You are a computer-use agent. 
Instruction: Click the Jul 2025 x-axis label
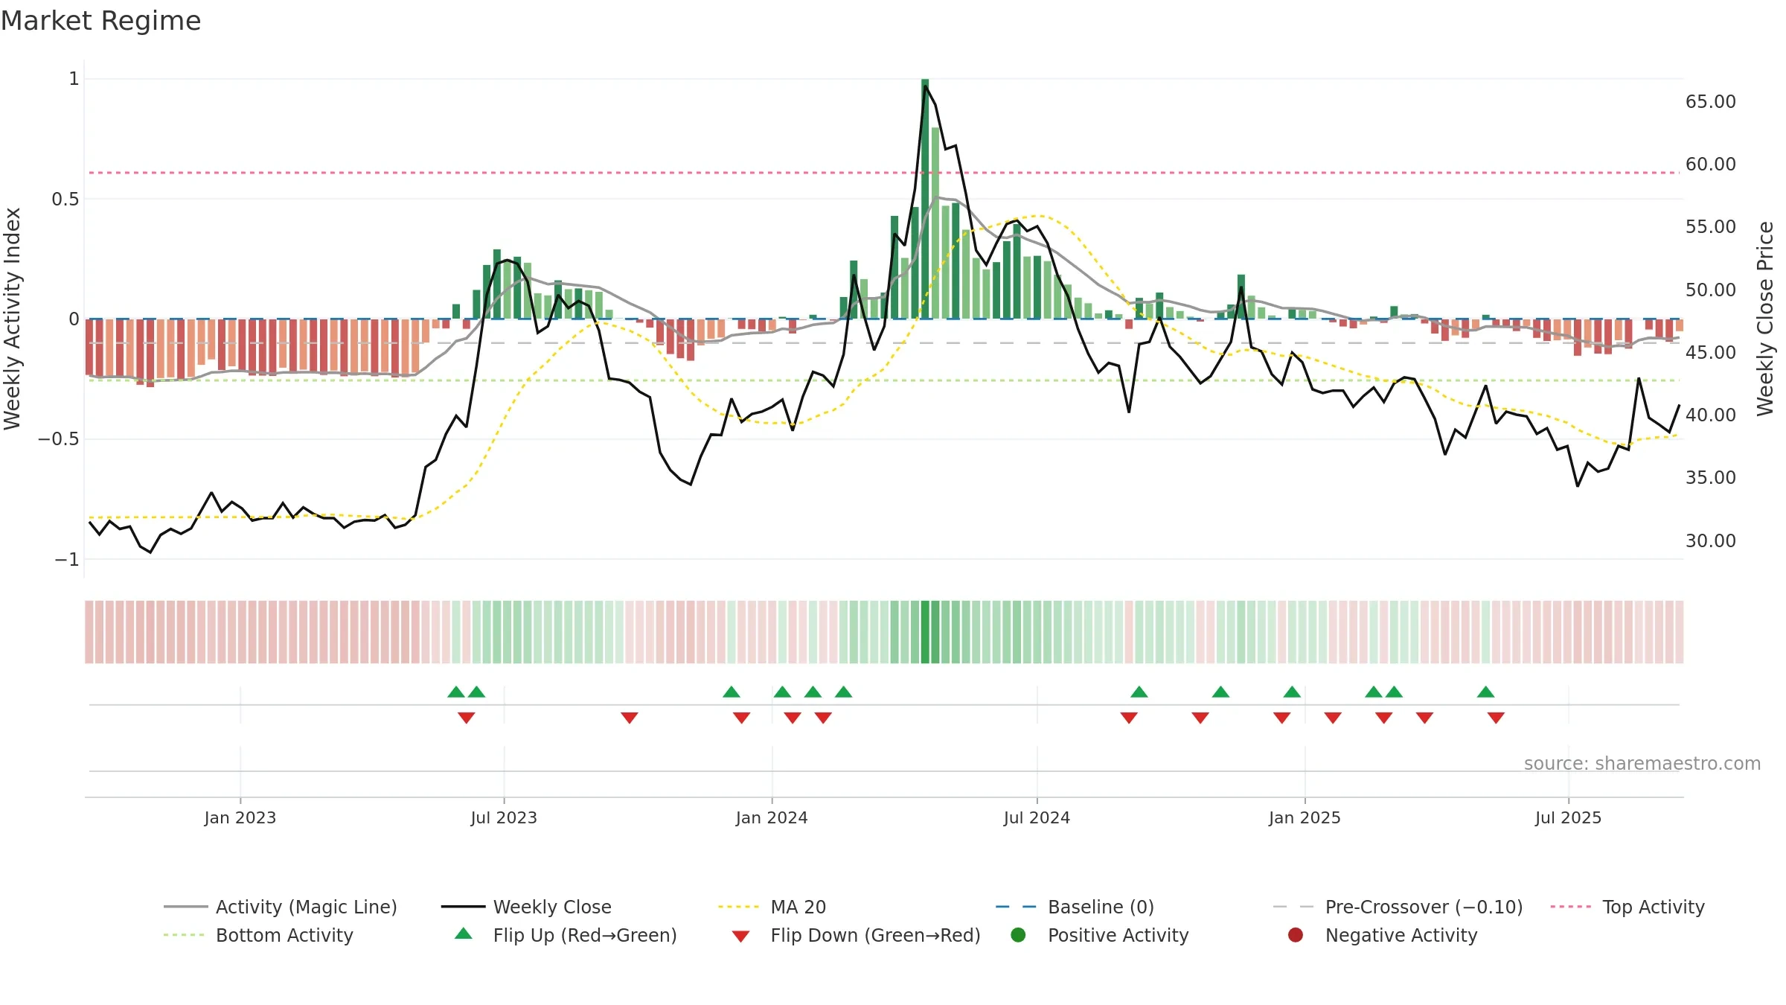coord(1568,817)
